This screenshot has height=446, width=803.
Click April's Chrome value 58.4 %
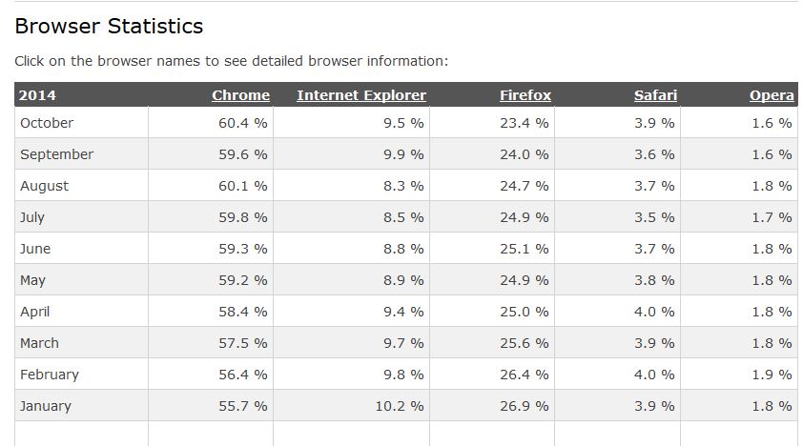point(243,312)
